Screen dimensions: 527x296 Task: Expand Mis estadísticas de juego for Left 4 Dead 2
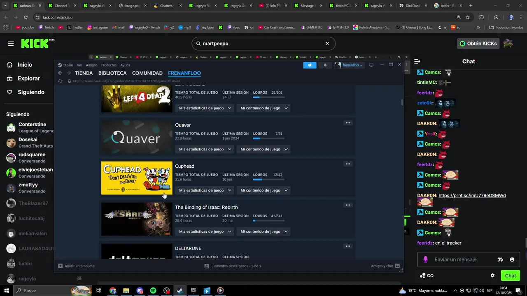coord(204,108)
